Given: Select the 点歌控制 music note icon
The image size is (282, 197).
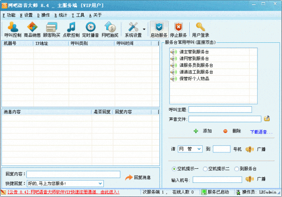Looking at the screenshot, I should point(70,29).
